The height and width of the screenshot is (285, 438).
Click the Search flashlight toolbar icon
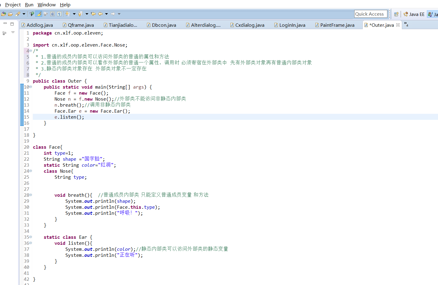point(18,14)
